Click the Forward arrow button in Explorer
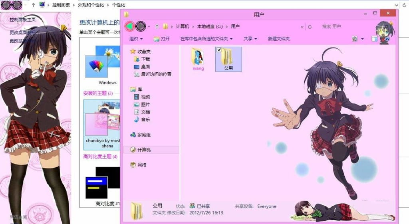Image resolution: width=409 pixels, height=224 pixels. [x=141, y=26]
